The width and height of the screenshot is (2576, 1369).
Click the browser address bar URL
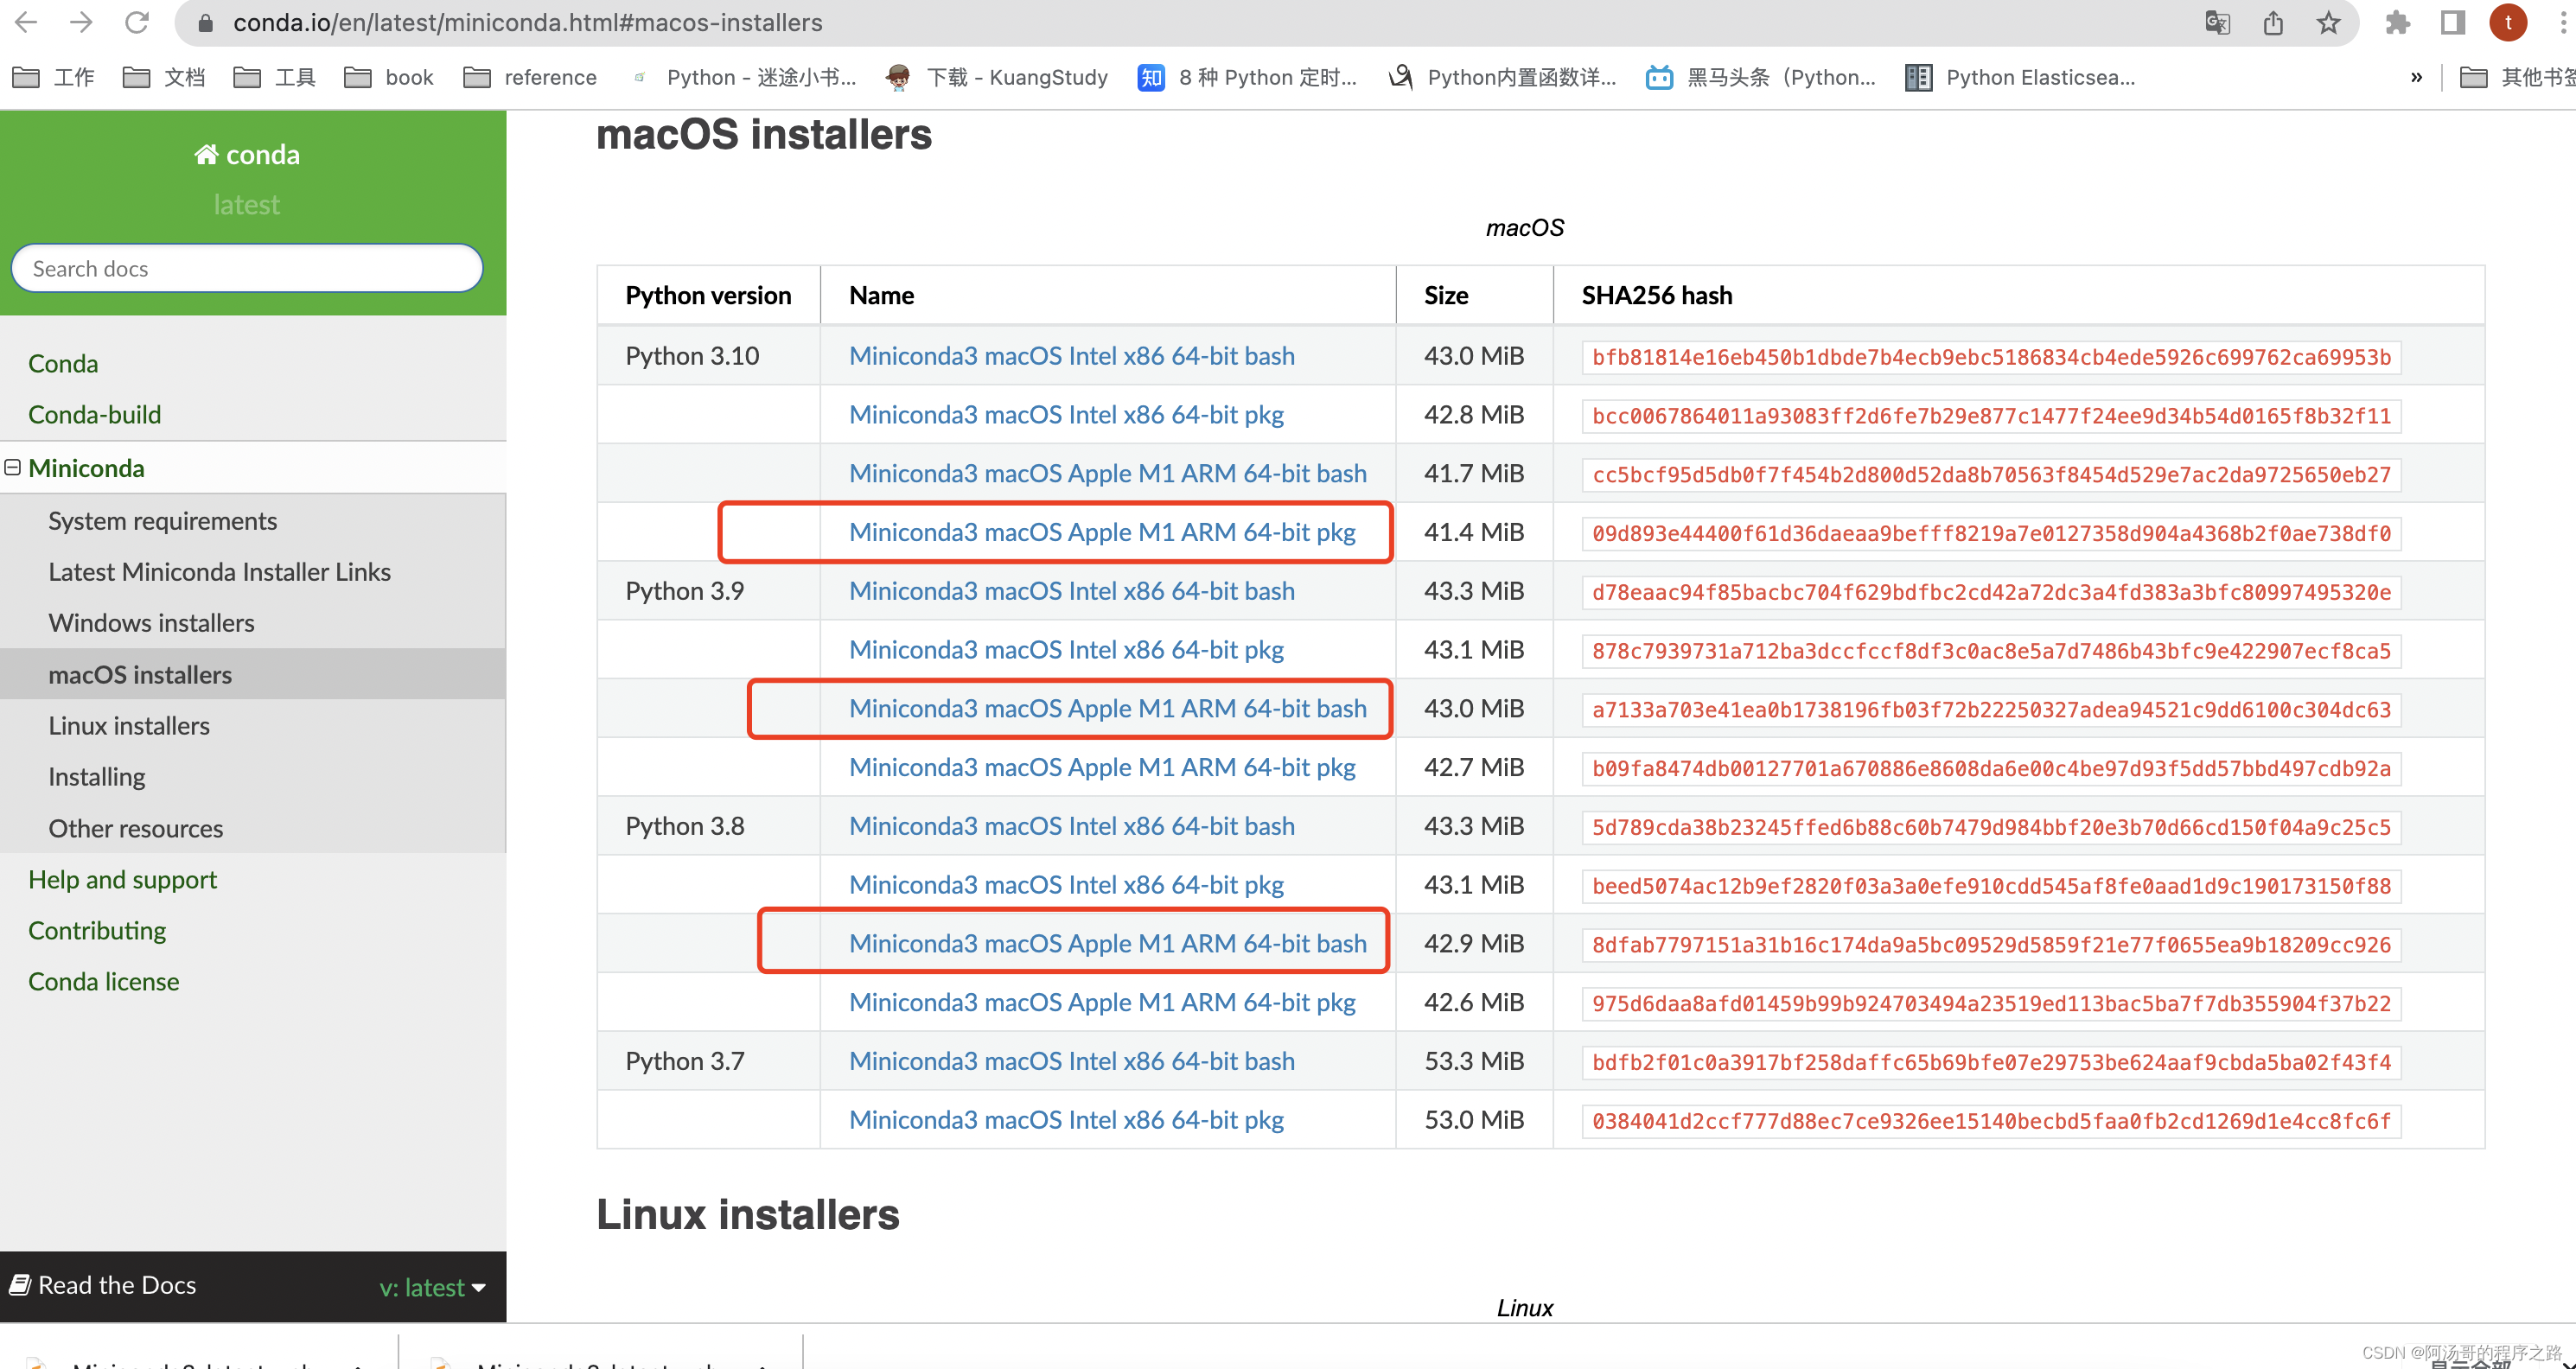(527, 22)
